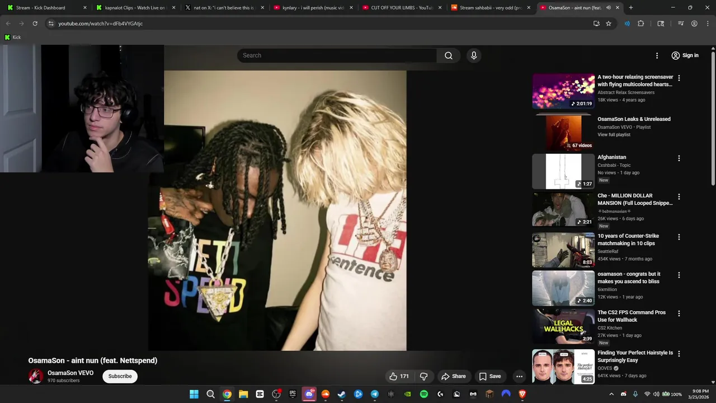Switch to Stream sahbabii SoundCloud tab
The width and height of the screenshot is (716, 403).
tap(490, 8)
